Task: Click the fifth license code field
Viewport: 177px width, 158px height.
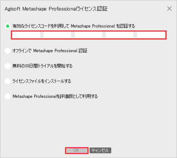Action: coord(151,35)
